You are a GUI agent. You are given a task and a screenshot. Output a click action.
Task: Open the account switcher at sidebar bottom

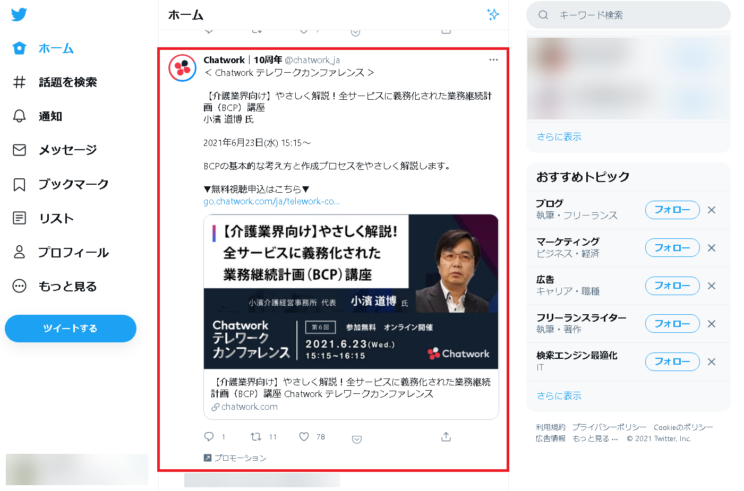pyautogui.click(x=77, y=469)
